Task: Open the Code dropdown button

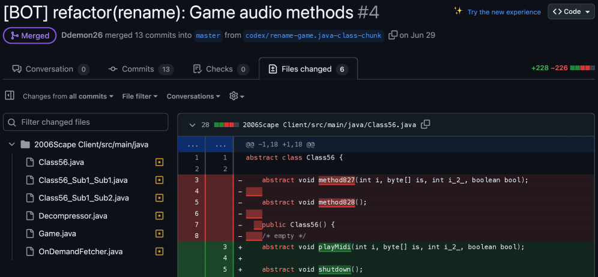Action: [571, 12]
